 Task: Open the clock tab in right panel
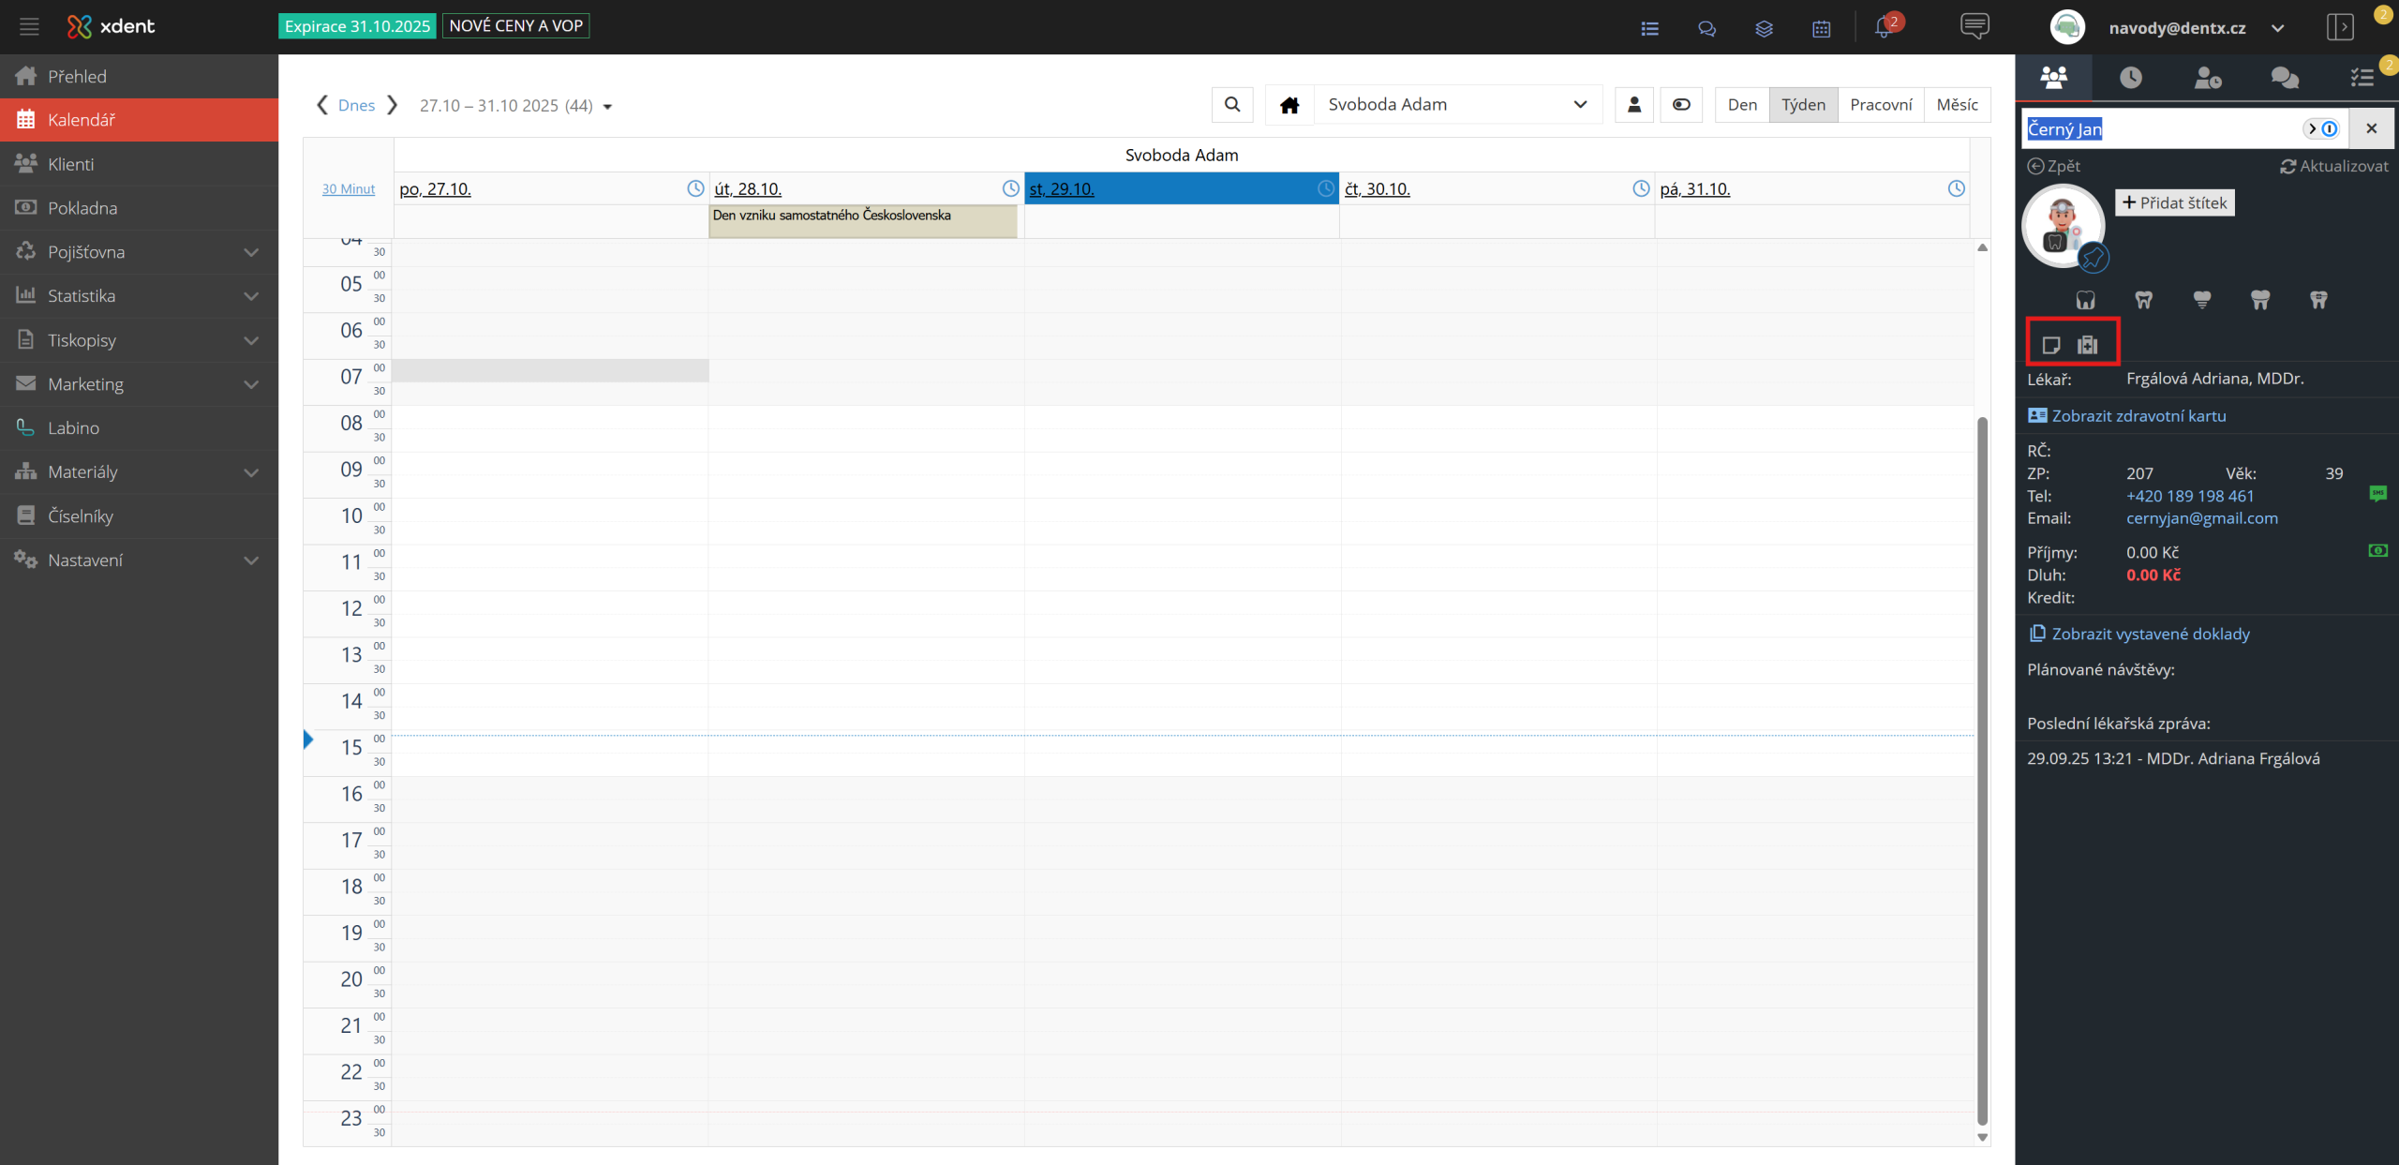(2131, 77)
